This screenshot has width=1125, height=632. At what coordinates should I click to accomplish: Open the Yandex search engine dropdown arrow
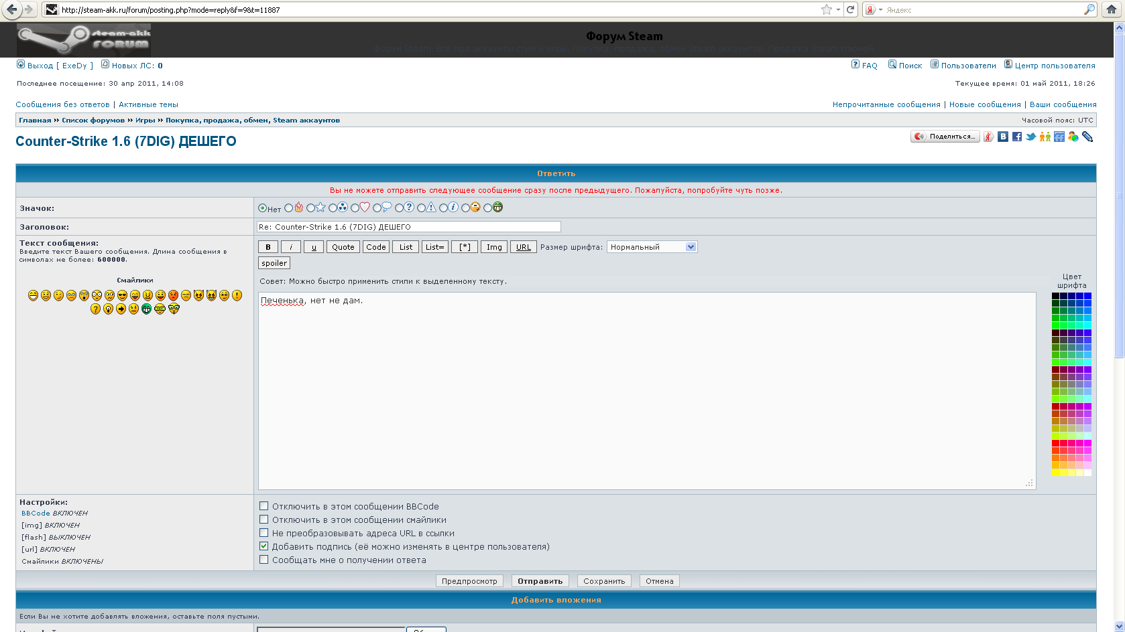[880, 10]
